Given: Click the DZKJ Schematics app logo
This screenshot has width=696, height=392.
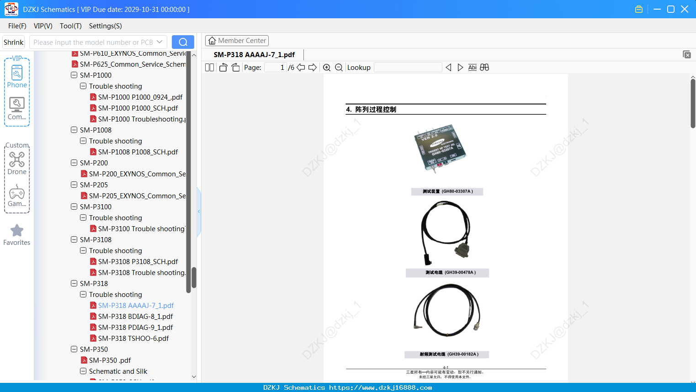Looking at the screenshot, I should pos(11,9).
